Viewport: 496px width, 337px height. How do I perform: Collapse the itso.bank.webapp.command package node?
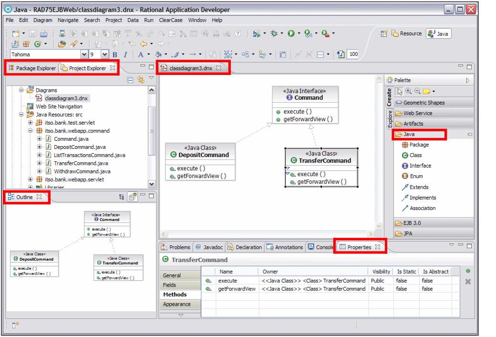click(31, 131)
